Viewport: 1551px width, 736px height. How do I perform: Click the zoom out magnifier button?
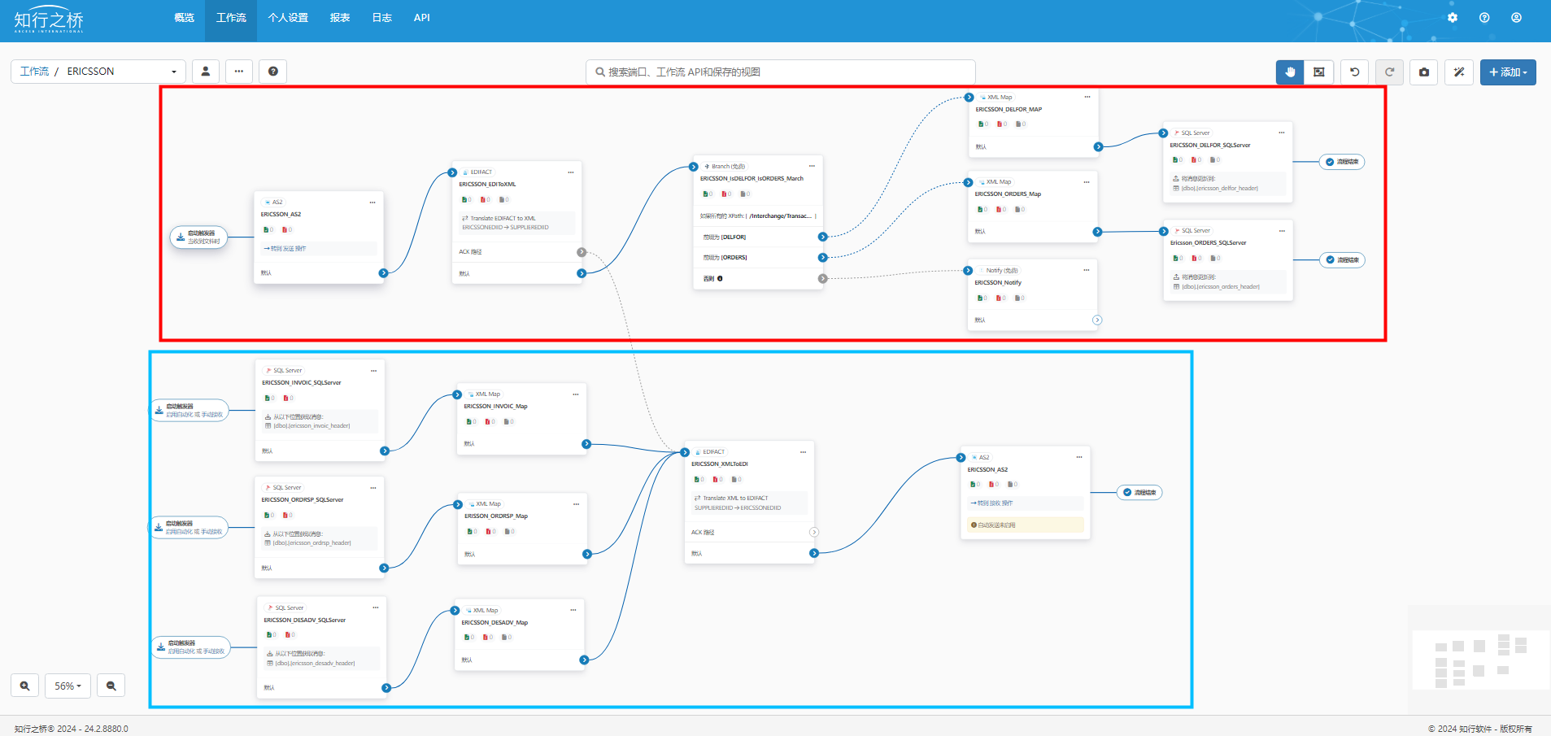coord(111,686)
